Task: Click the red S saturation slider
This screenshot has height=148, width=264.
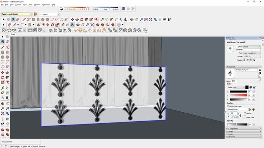Action: click(x=238, y=95)
